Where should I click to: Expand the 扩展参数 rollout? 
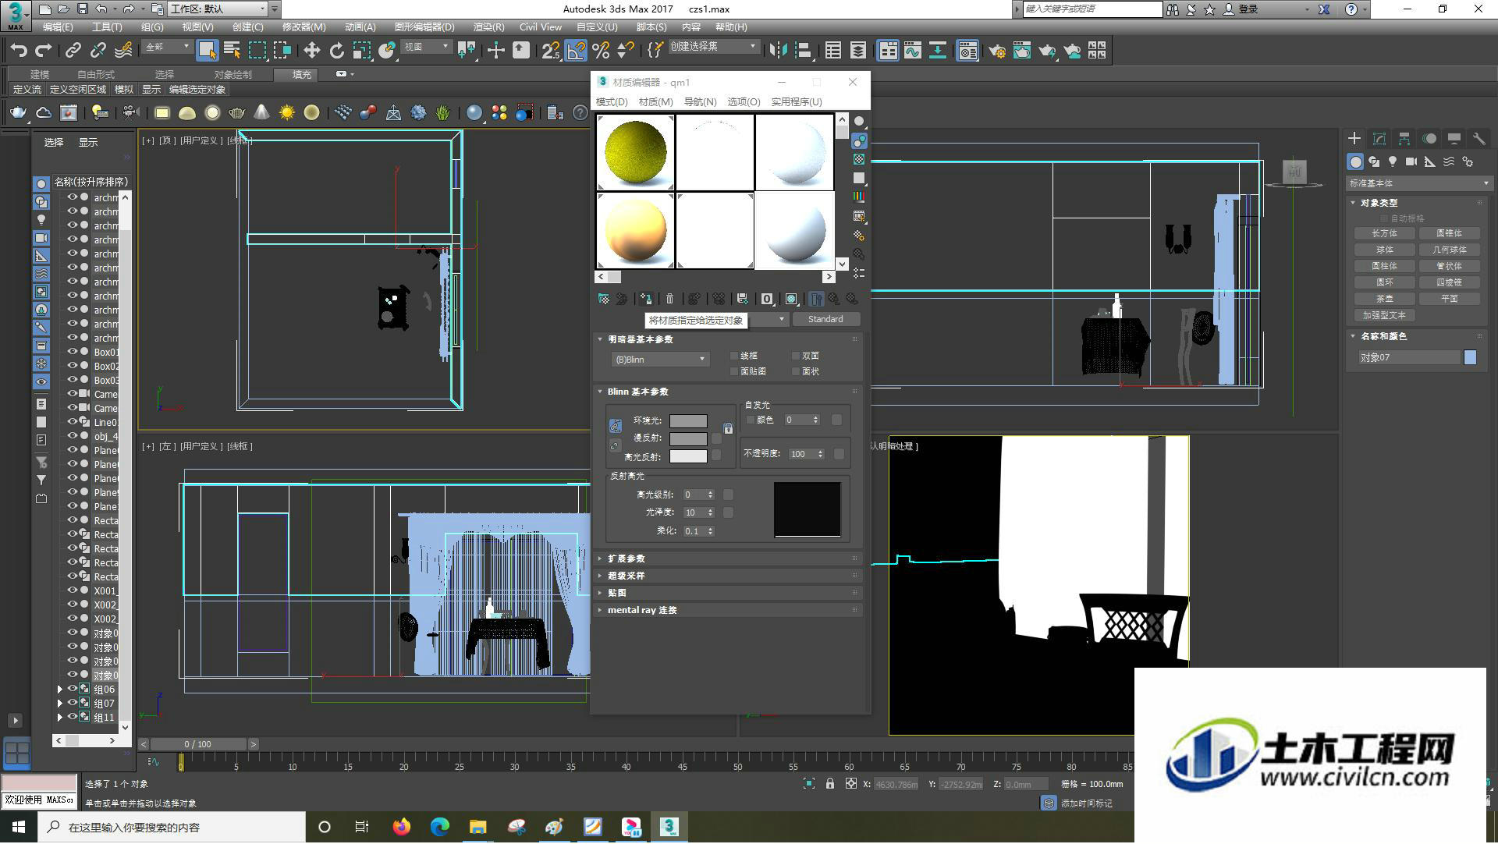pos(729,559)
